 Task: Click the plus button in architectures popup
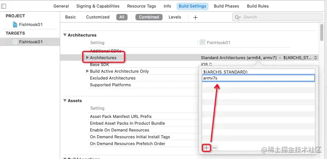(x=206, y=148)
